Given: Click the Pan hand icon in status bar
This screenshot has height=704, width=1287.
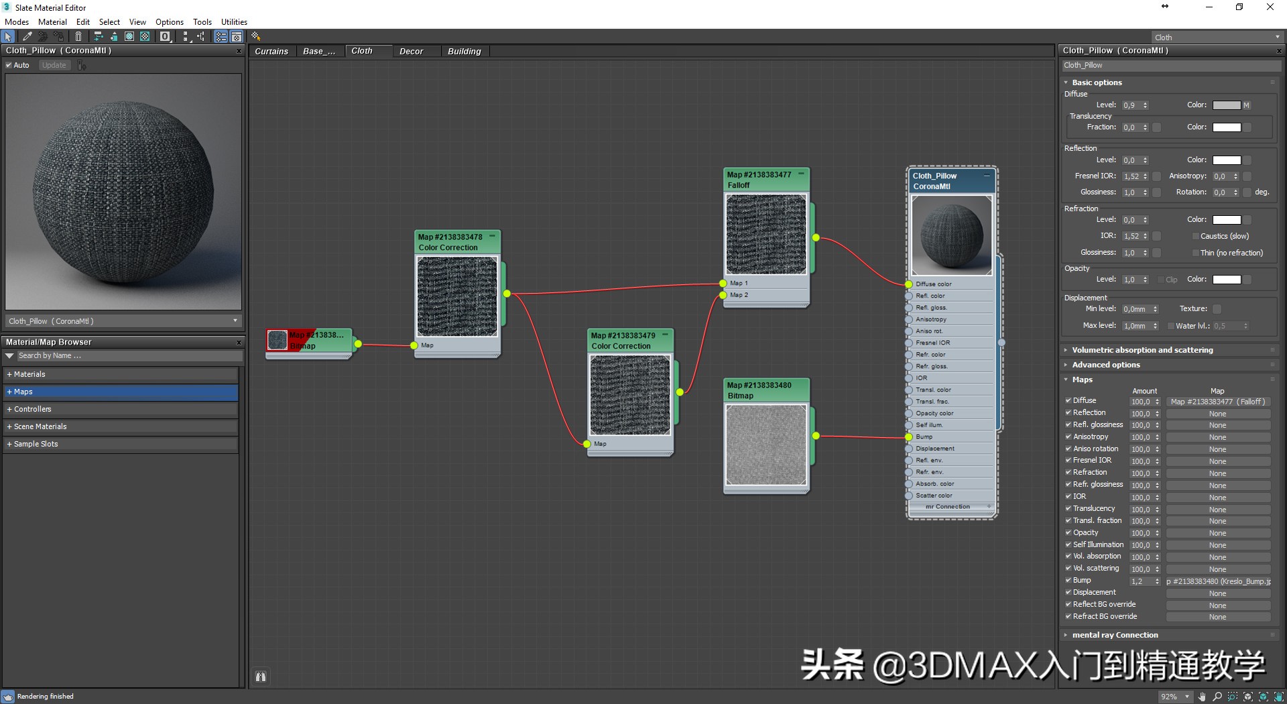Looking at the screenshot, I should [x=1202, y=697].
